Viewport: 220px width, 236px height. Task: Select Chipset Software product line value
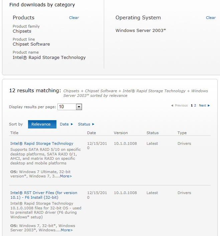coord(31,44)
